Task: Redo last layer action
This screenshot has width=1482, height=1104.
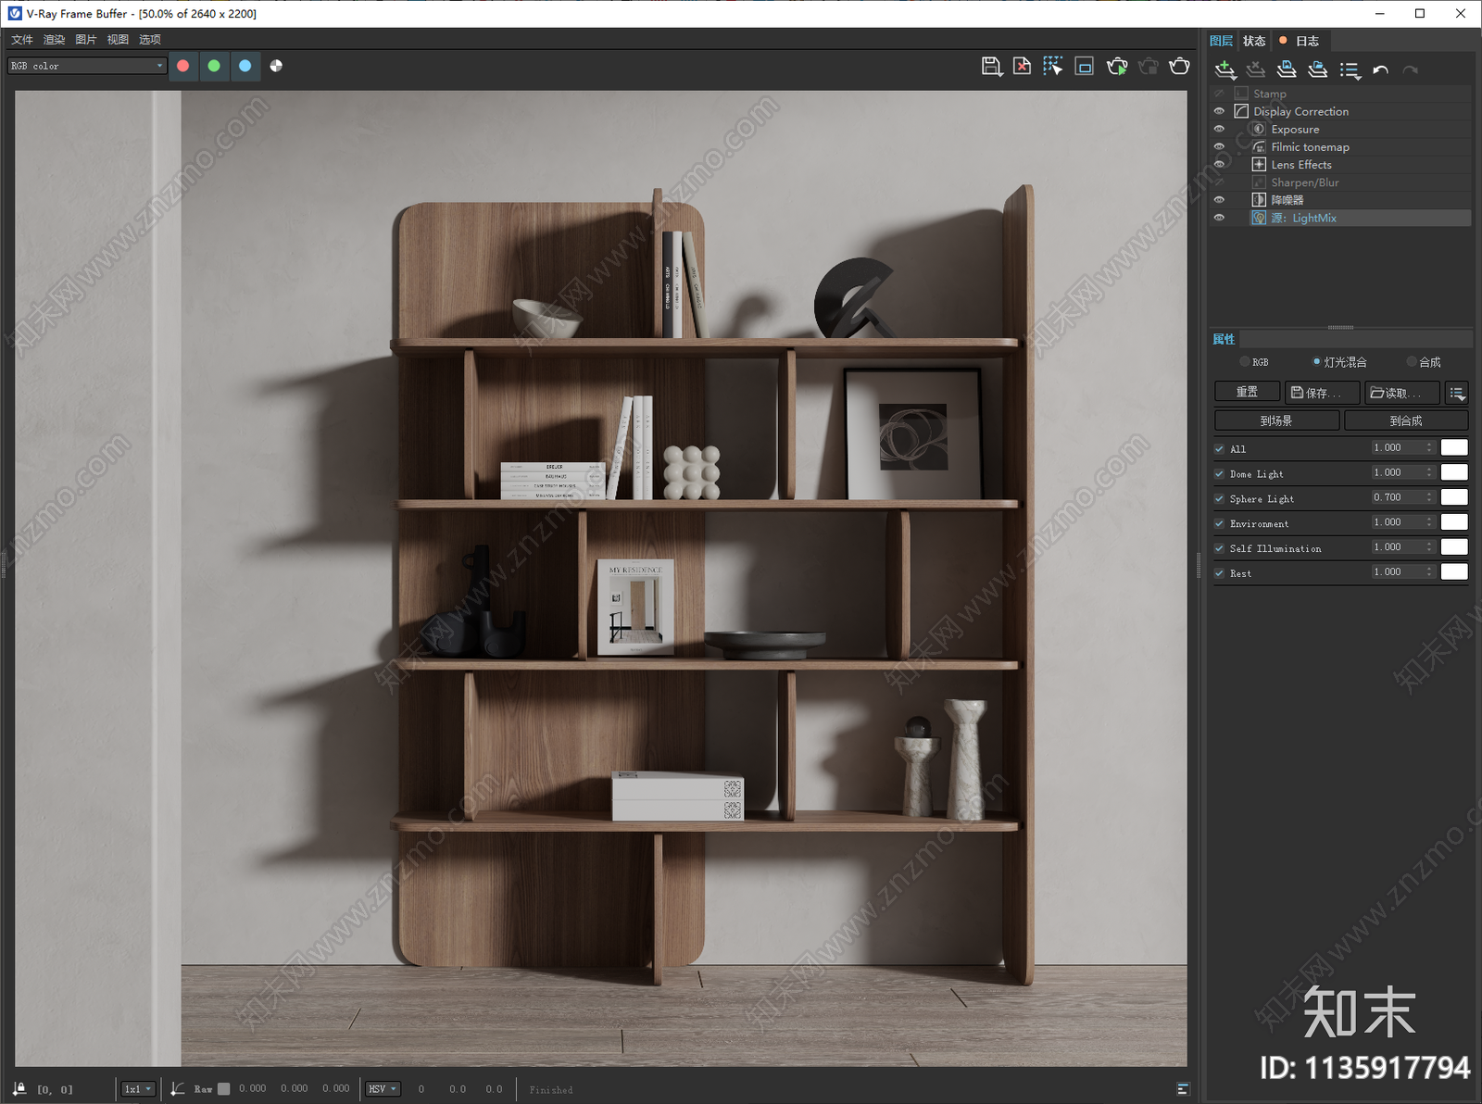Action: (x=1411, y=69)
